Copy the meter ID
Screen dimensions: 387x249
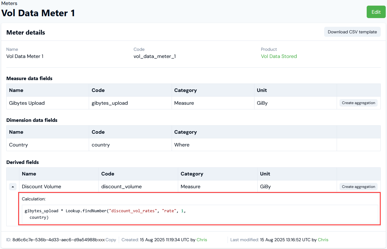pos(111,240)
